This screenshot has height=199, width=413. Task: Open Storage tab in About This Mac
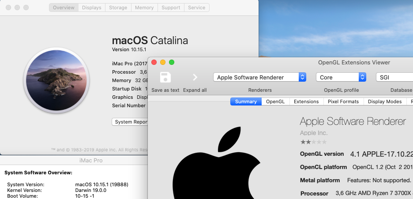118,8
